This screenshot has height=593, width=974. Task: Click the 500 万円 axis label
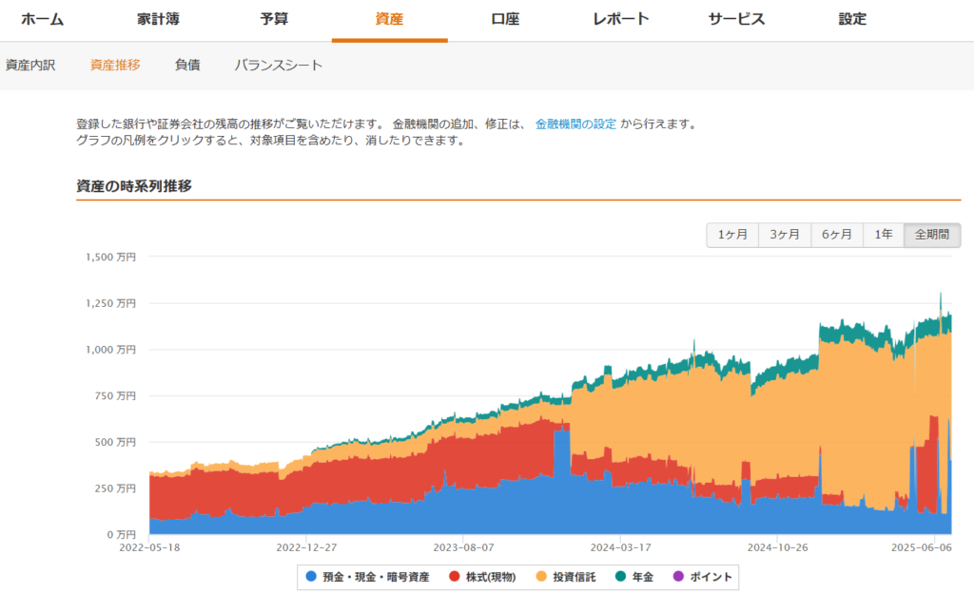(115, 442)
